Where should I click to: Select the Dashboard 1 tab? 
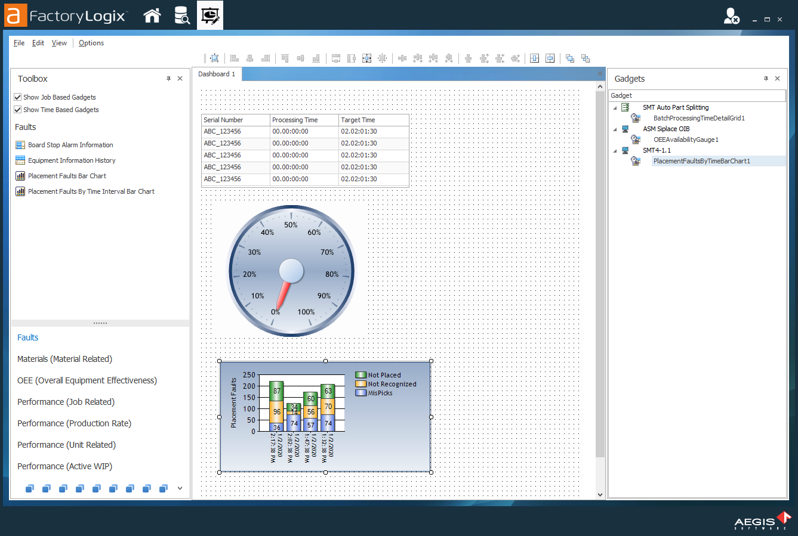217,74
